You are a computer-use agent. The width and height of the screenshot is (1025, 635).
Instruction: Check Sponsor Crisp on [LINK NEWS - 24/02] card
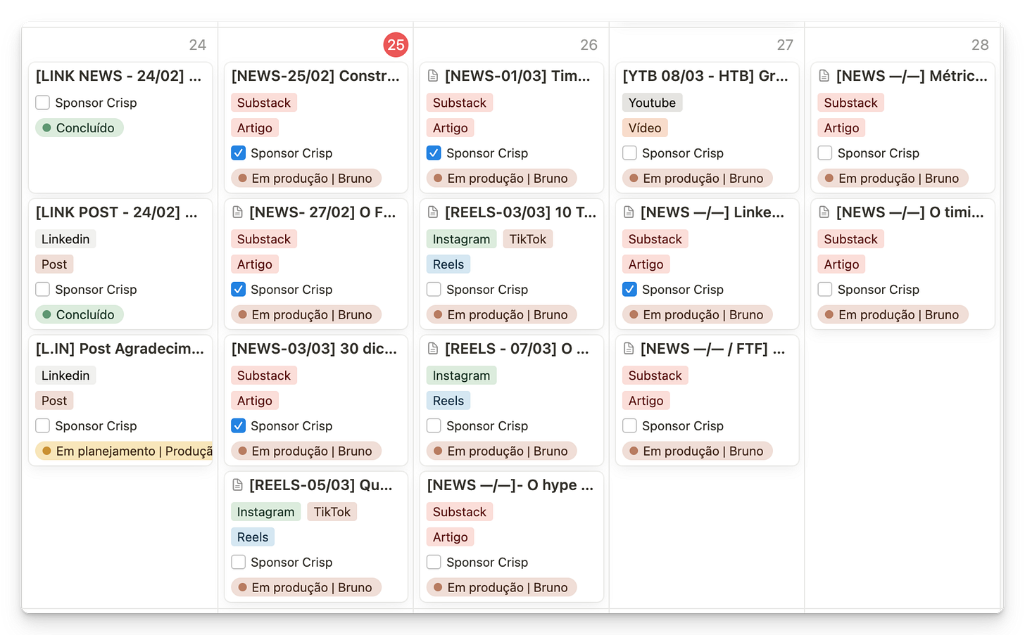coord(42,103)
